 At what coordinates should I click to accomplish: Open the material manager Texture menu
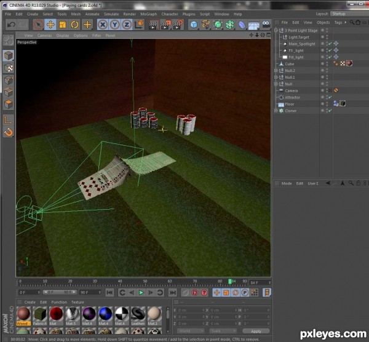click(x=77, y=302)
